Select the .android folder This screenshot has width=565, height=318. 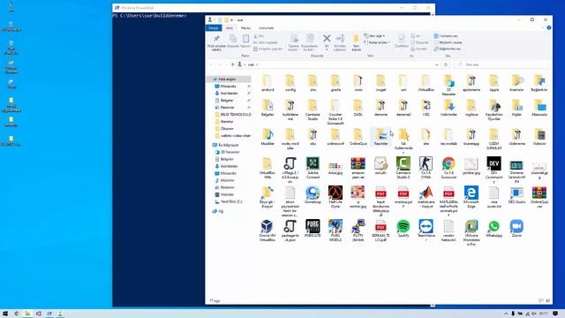(267, 83)
